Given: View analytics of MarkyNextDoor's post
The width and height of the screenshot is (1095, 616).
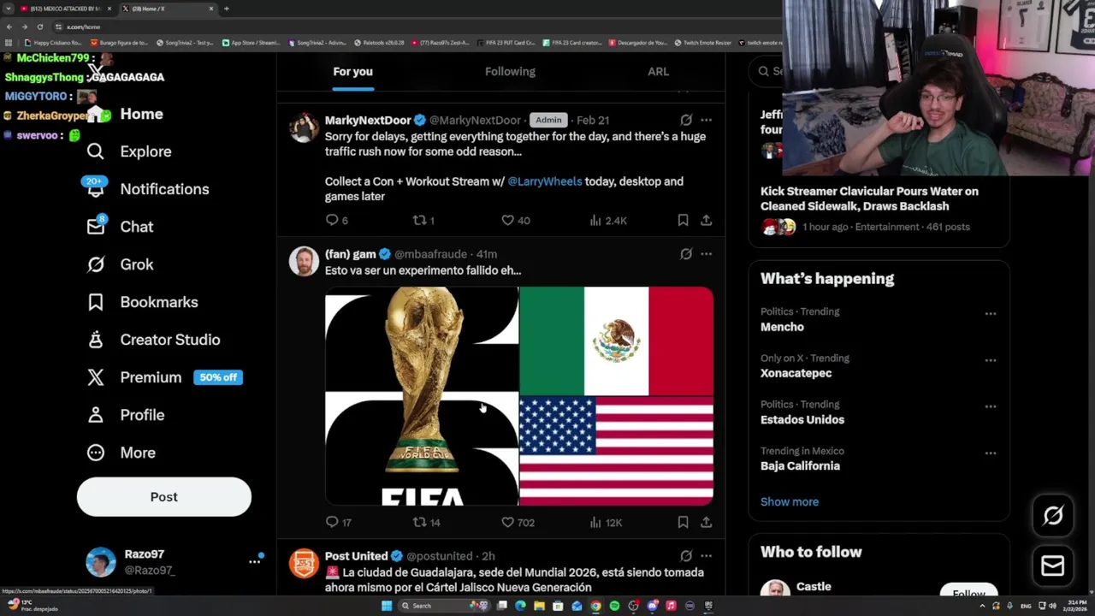Looking at the screenshot, I should click(x=608, y=221).
